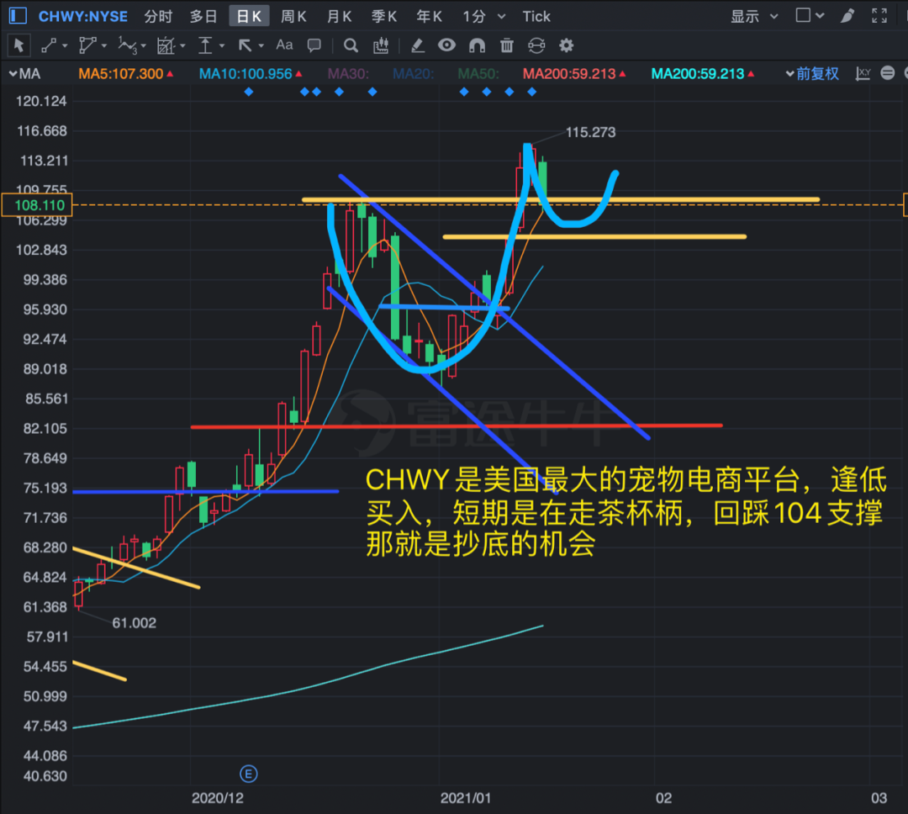This screenshot has width=908, height=814.
Task: Click the drawing style pencil icon
Action: [x=417, y=45]
